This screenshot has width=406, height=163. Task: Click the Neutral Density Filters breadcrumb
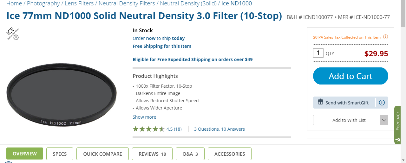[x=127, y=3]
